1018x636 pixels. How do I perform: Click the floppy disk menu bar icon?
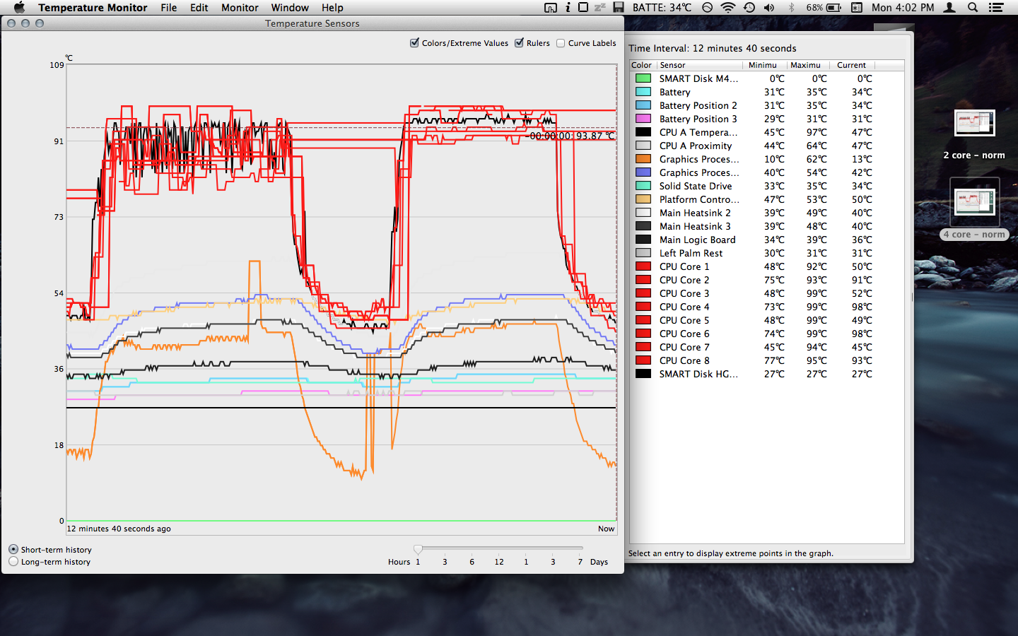tap(619, 8)
